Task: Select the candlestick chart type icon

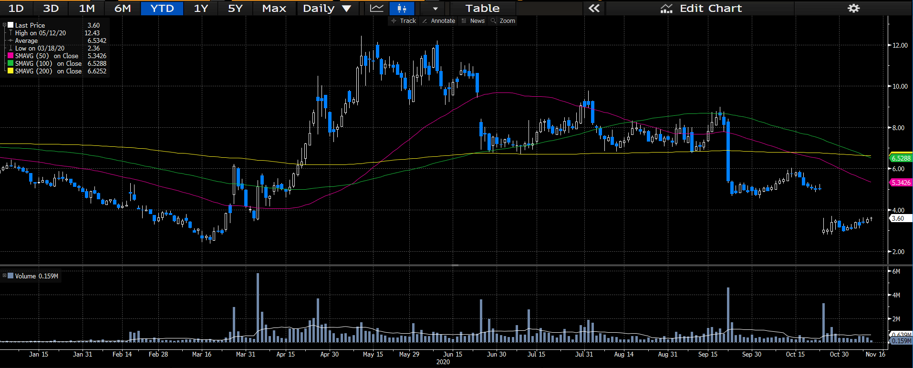Action: (x=402, y=8)
